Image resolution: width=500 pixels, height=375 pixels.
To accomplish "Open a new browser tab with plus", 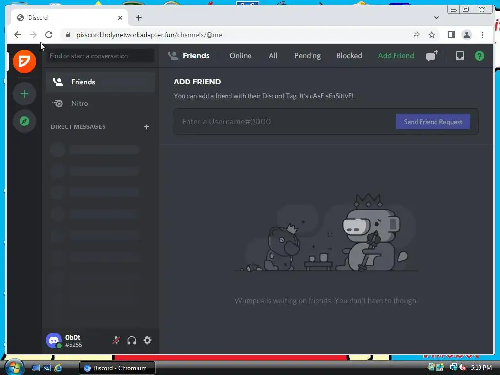I will pos(138,18).
